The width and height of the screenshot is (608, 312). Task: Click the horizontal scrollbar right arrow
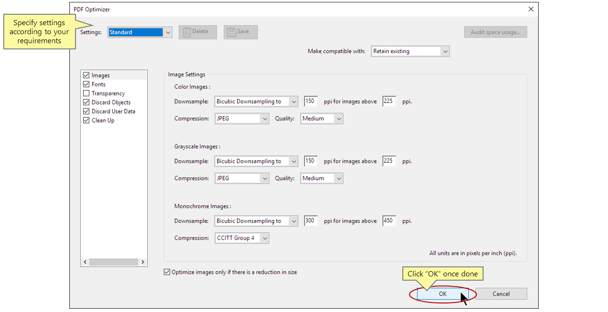pos(142,262)
